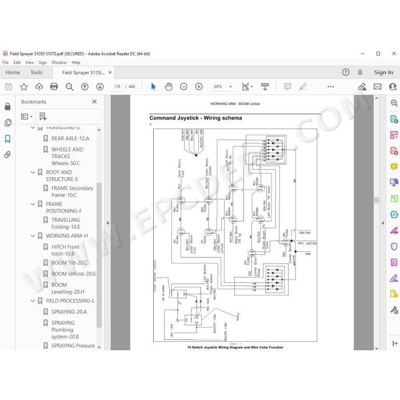
Task: Collapse the FRAME POSITIONING-F bookmark
Action: click(33, 204)
